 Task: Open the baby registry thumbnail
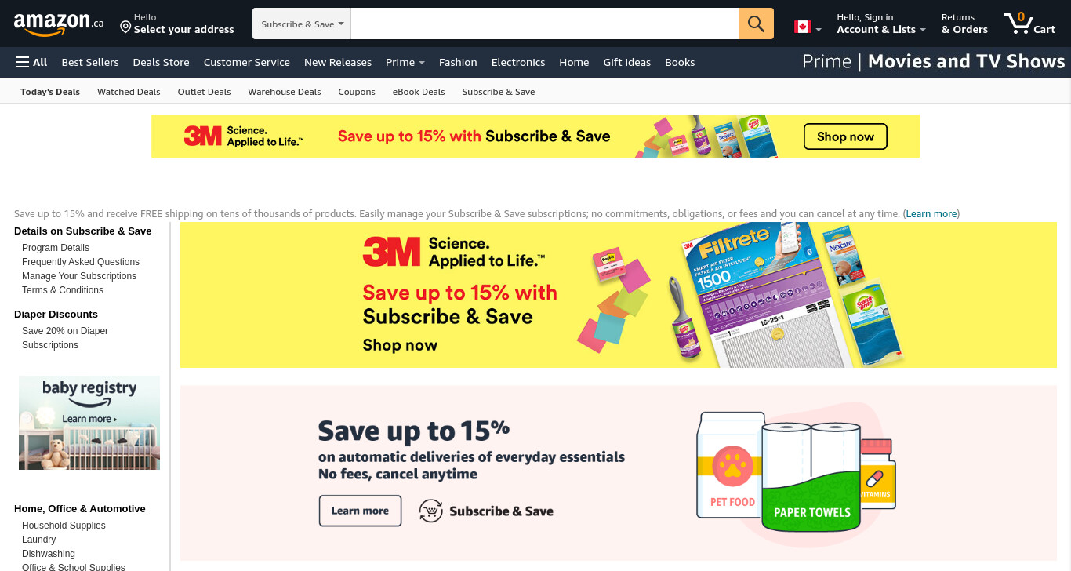click(x=89, y=423)
